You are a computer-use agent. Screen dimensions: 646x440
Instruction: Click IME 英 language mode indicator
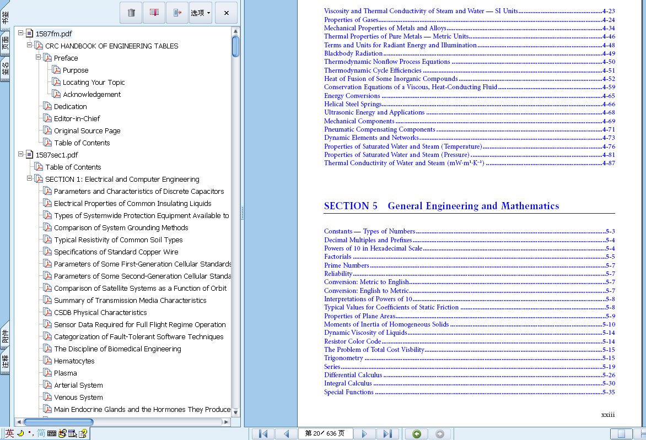click(x=9, y=433)
